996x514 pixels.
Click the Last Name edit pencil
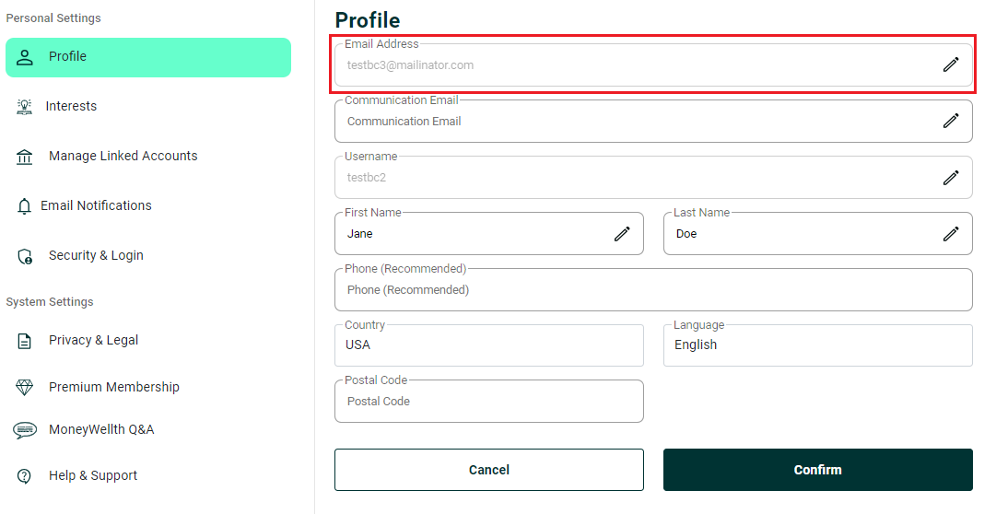tap(951, 234)
